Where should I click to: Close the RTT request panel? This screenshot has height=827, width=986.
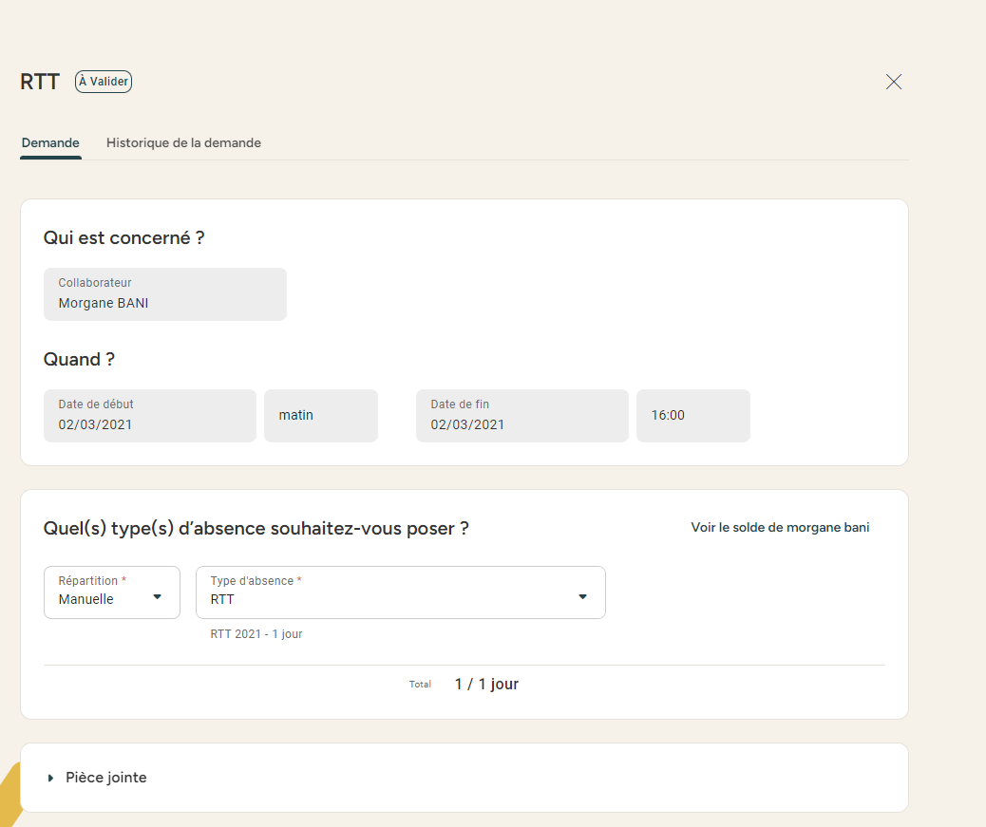[893, 82]
